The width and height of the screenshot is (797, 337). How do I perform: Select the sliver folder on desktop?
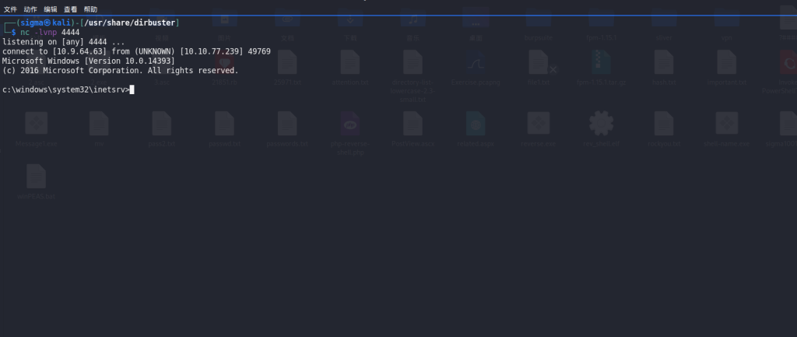tap(664, 24)
